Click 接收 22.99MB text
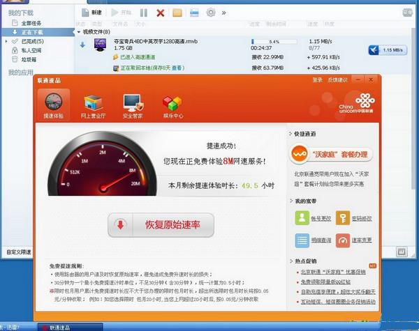The width and height of the screenshot is (419, 331). tap(267, 57)
